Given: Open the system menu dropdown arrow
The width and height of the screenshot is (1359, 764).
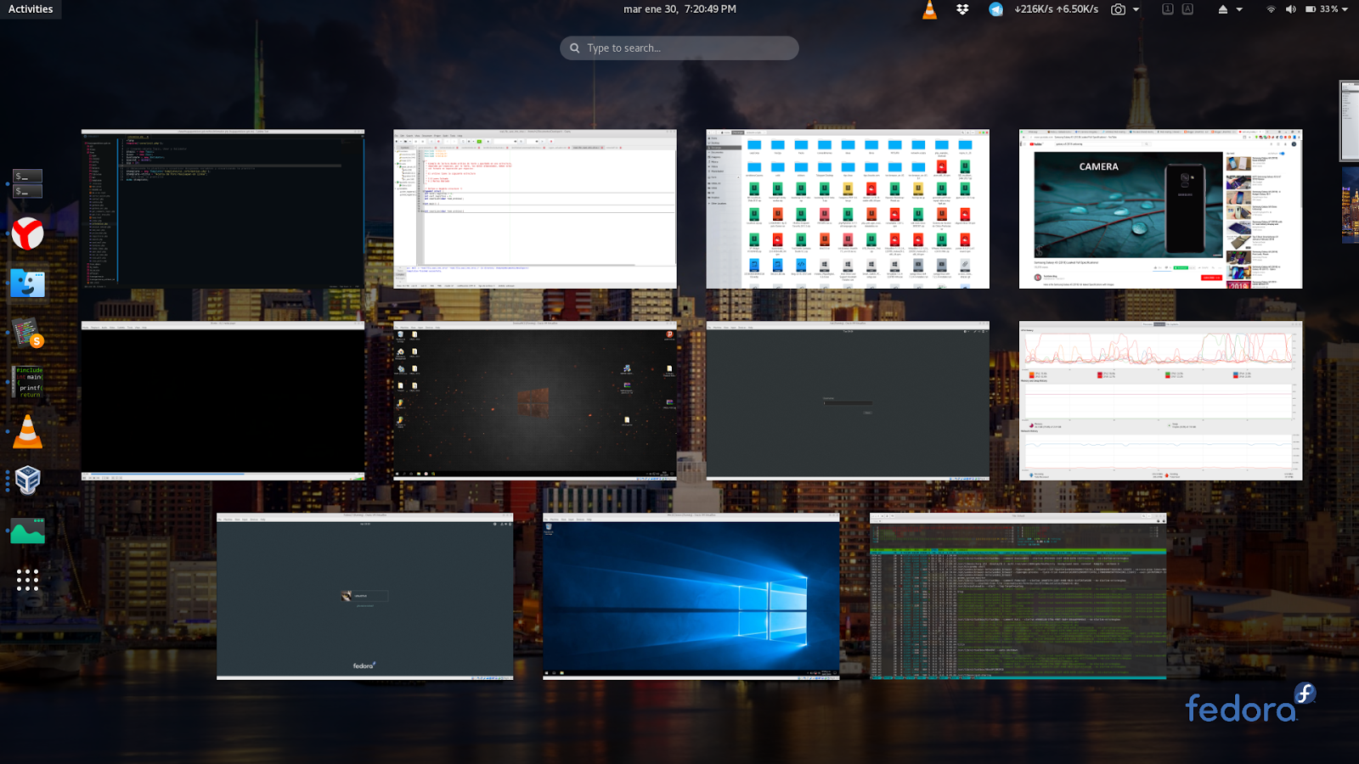Looking at the screenshot, I should [1345, 9].
